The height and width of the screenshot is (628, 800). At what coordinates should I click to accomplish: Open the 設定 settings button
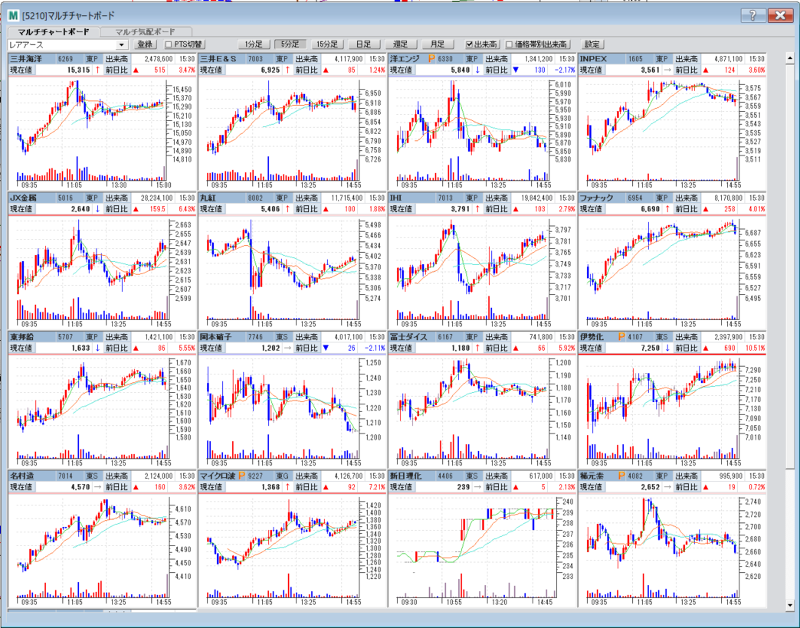[x=593, y=44]
